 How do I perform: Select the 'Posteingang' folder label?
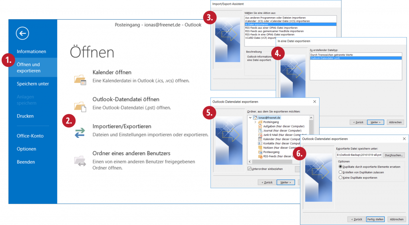click(x=271, y=122)
